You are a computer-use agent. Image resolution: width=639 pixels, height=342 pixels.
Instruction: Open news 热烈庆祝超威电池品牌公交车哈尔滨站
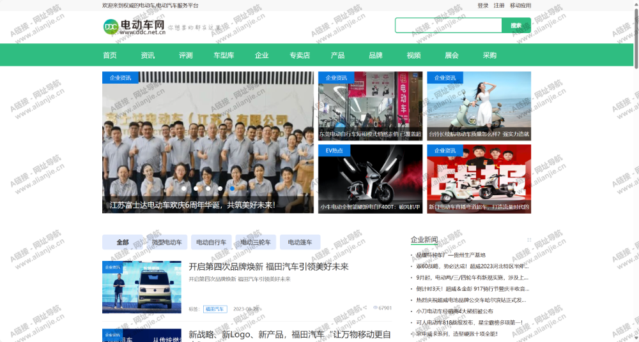472,300
